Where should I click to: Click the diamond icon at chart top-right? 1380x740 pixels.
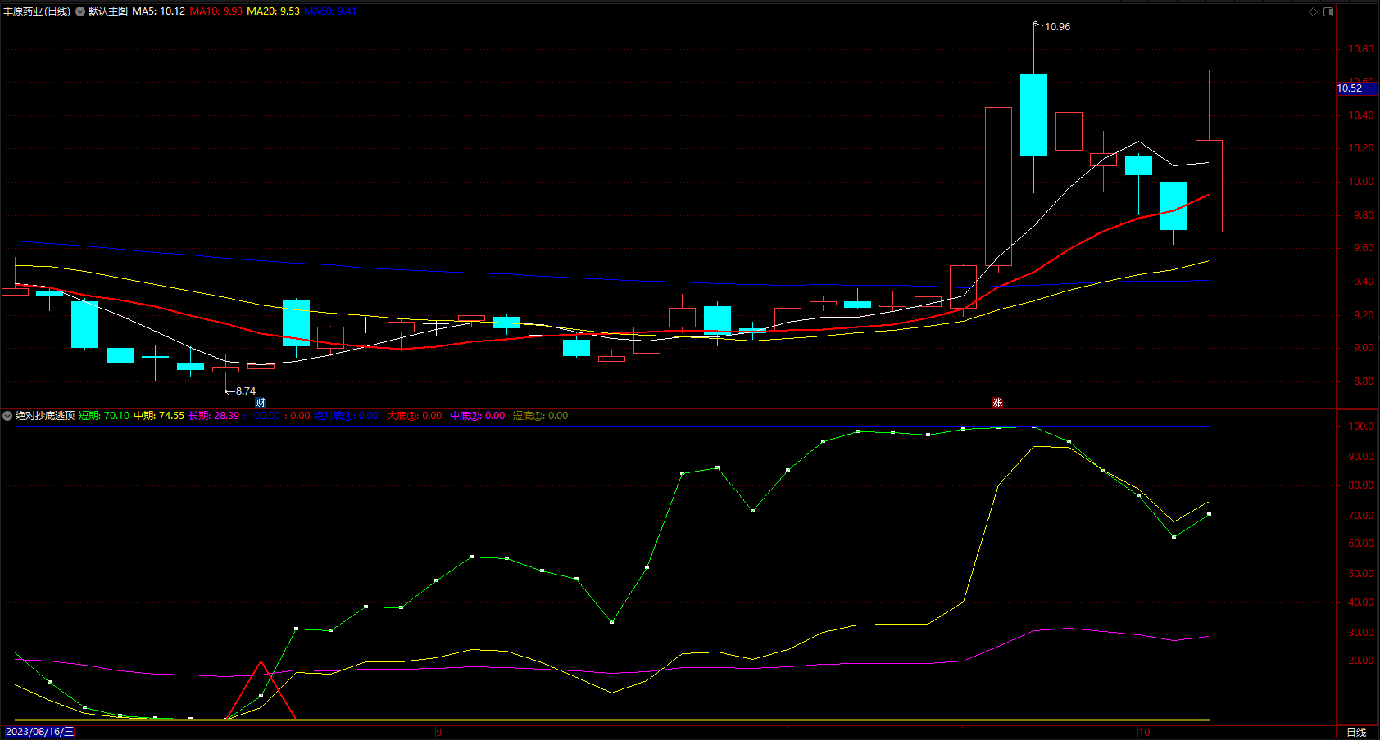1313,11
